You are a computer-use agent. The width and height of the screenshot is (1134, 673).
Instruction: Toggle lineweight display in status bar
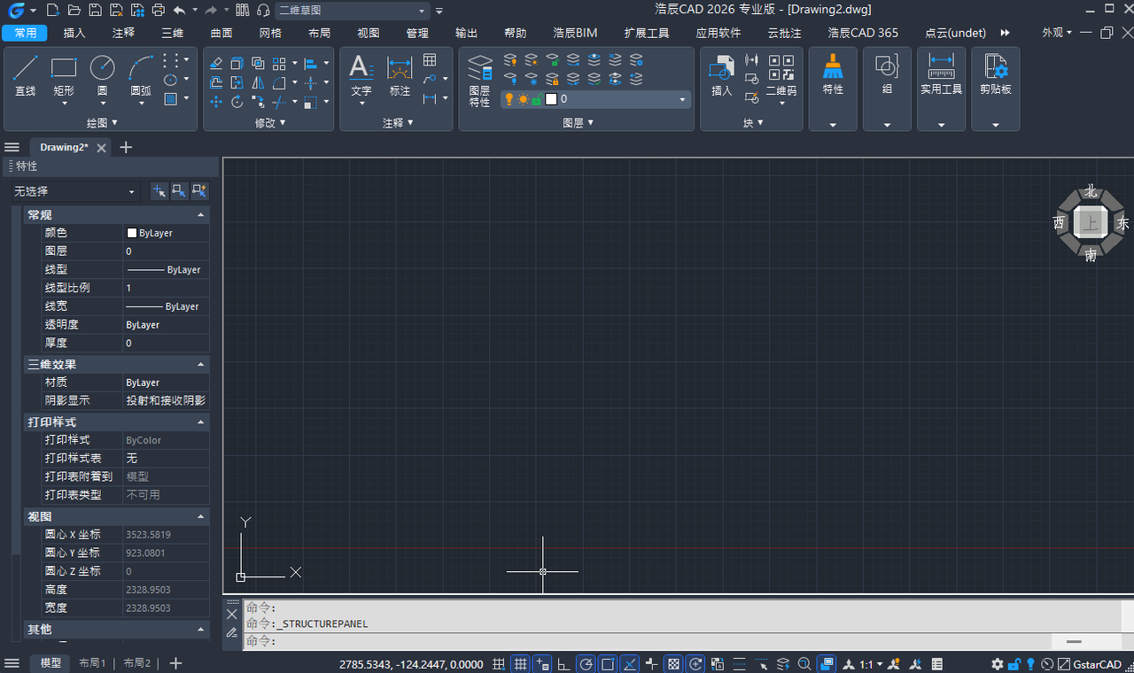[x=652, y=664]
